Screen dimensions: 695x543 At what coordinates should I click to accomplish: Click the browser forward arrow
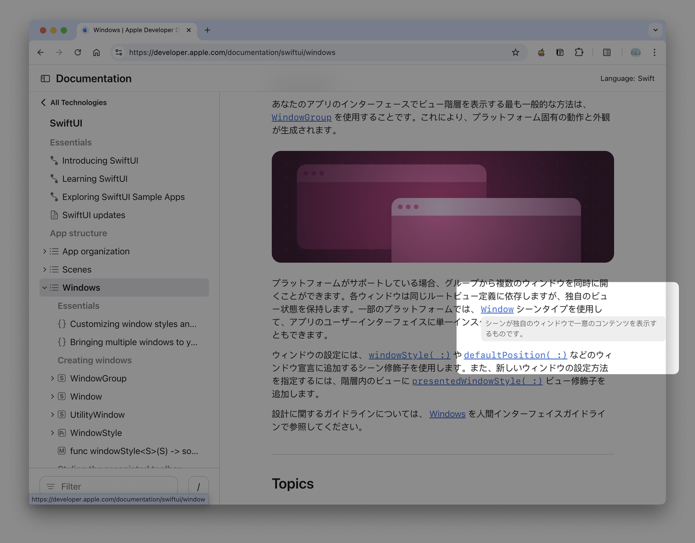(59, 53)
